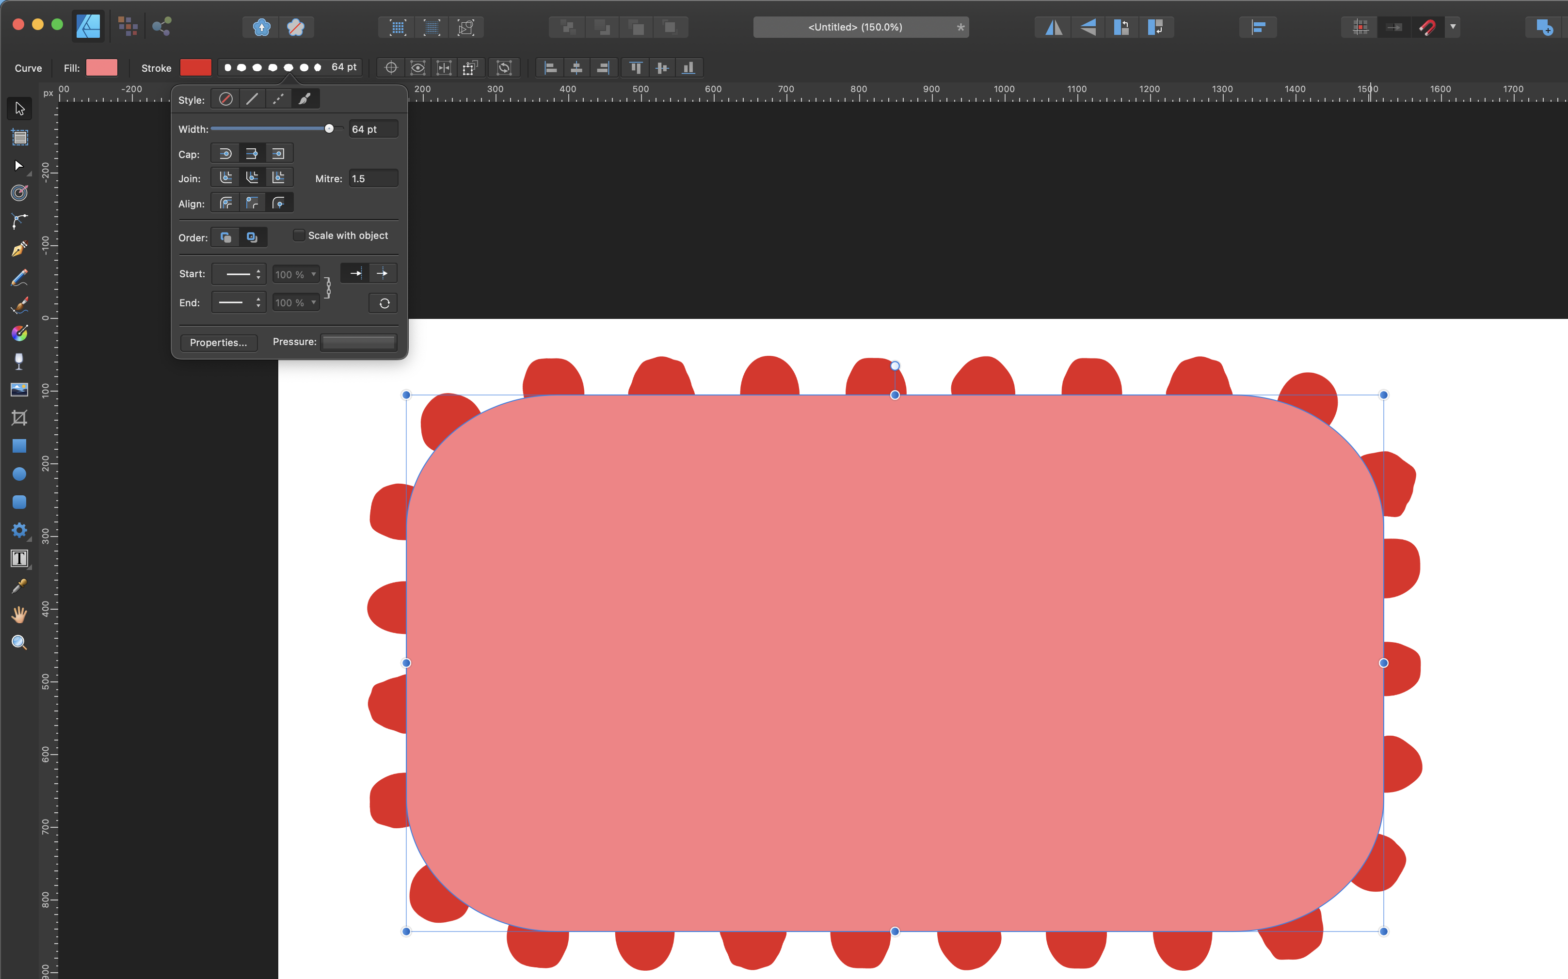
Task: Open End arrowhead size percentage dropdown
Action: click(x=295, y=302)
